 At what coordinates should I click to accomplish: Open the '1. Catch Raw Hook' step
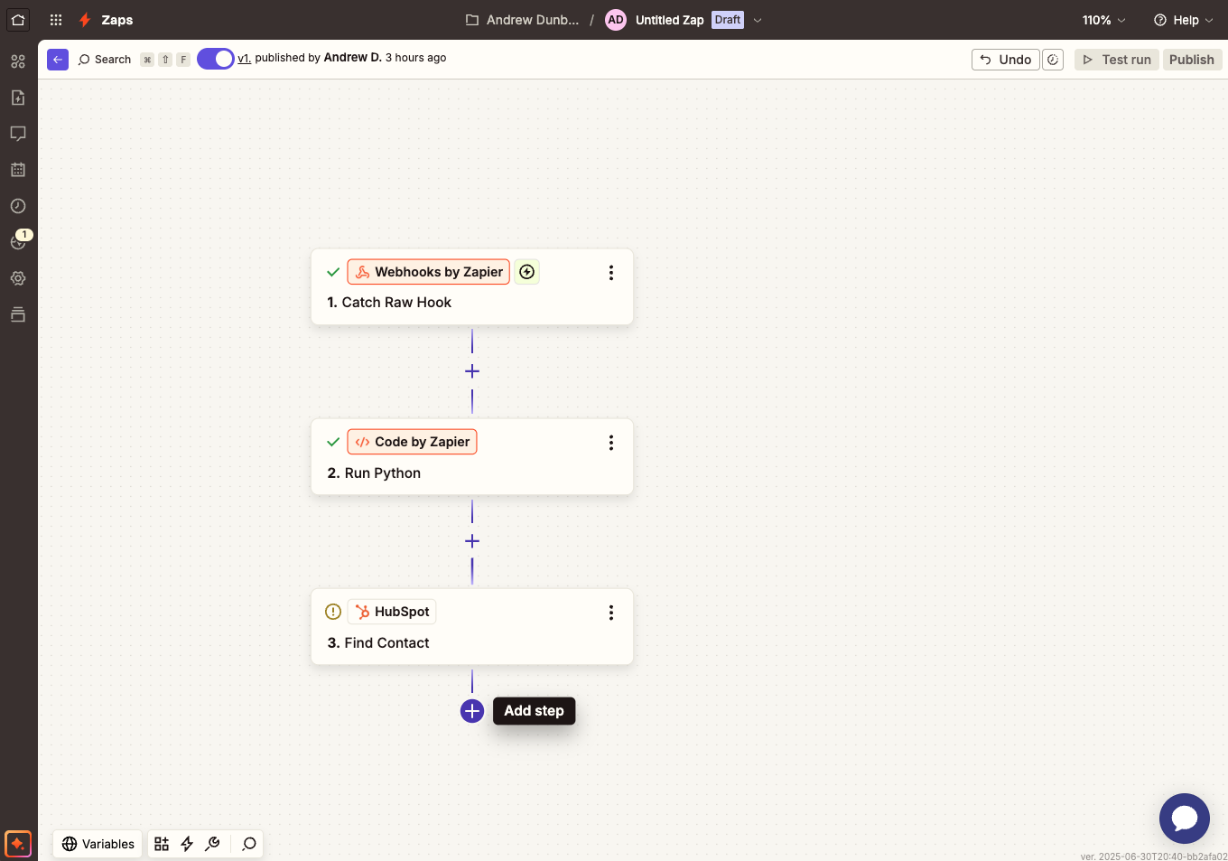(472, 287)
